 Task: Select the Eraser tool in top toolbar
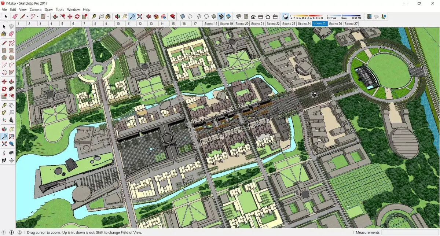15,16
